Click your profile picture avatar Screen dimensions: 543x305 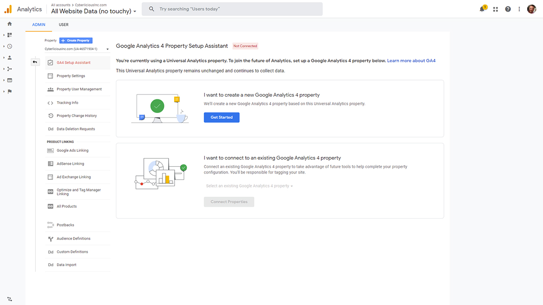tap(531, 9)
